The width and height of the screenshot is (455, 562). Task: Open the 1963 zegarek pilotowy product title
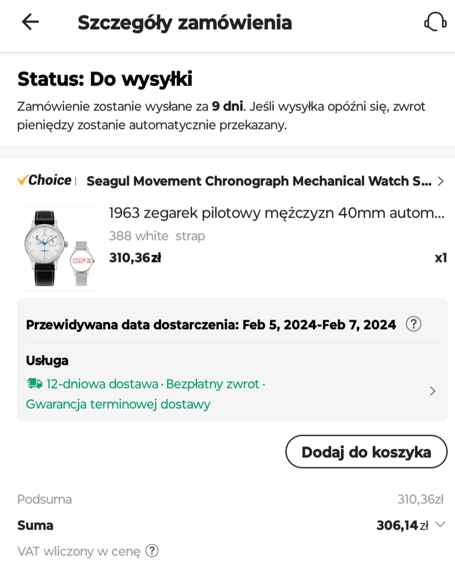click(x=276, y=214)
